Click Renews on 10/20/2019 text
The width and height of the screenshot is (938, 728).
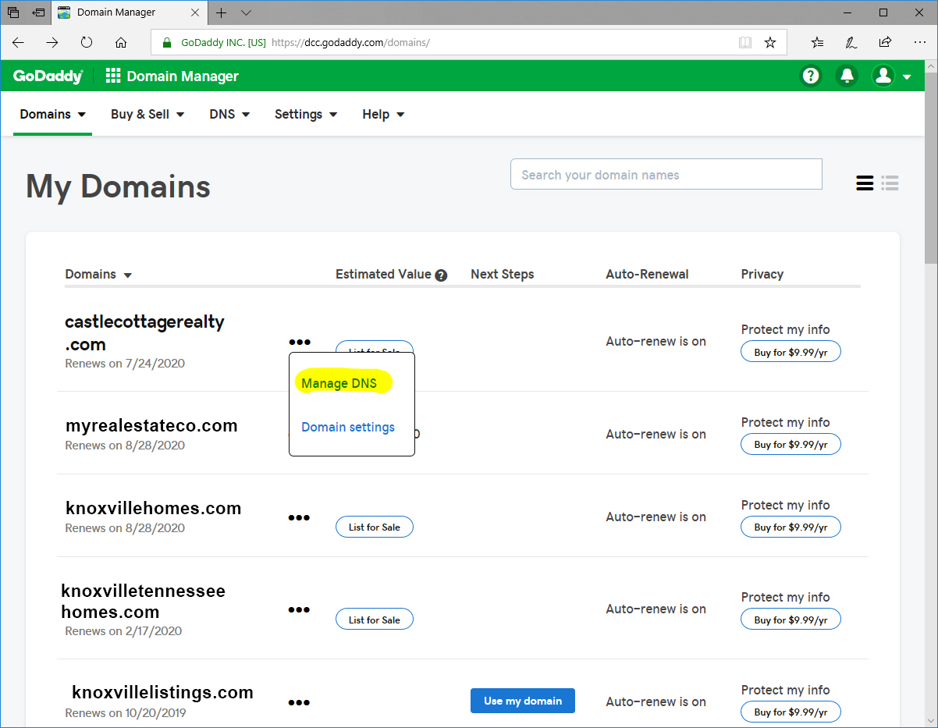126,712
